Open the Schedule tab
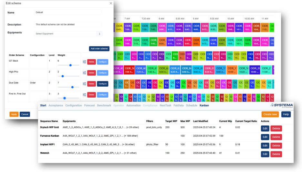Viewport: 302px width, 172px height. 191,105
